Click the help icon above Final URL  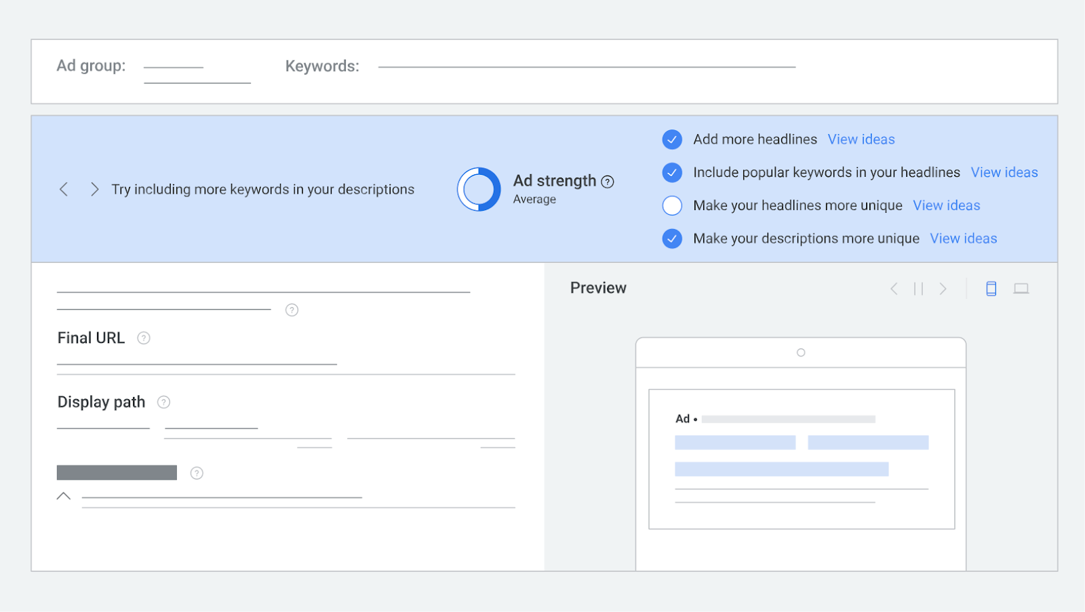click(292, 310)
